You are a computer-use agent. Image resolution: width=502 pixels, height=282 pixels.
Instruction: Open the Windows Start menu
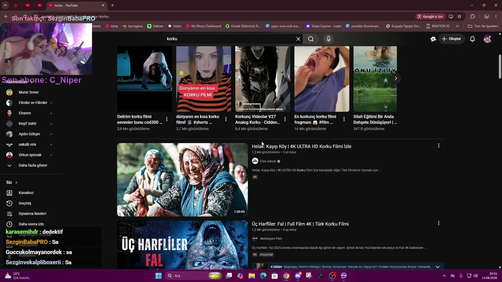point(158,276)
